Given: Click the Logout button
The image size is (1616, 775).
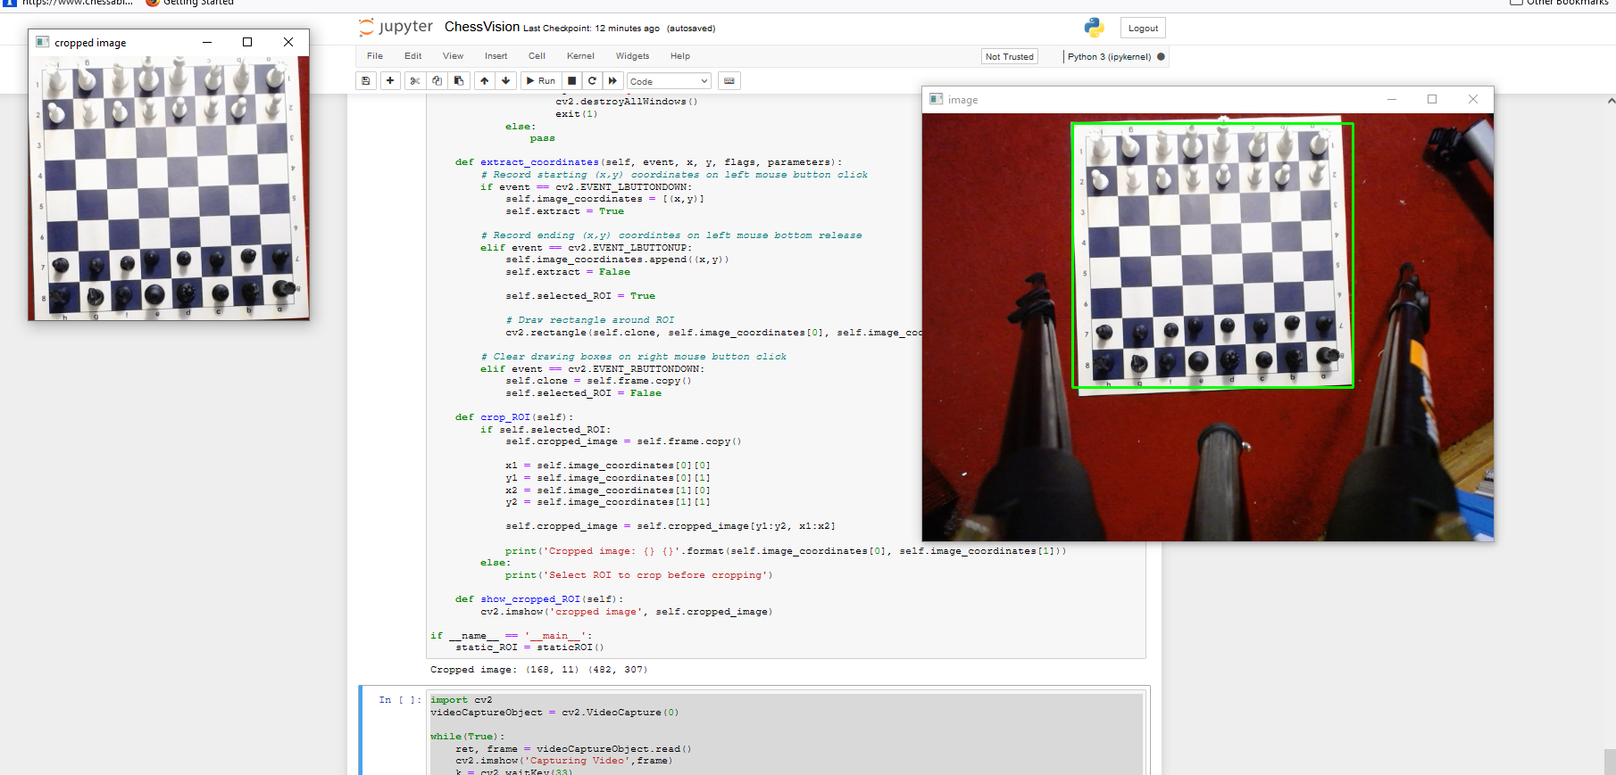Looking at the screenshot, I should tap(1143, 29).
